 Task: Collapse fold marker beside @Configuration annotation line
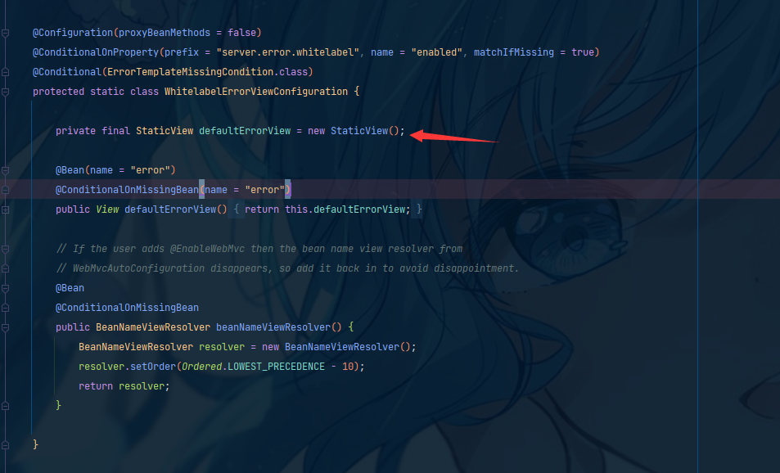pyautogui.click(x=5, y=34)
